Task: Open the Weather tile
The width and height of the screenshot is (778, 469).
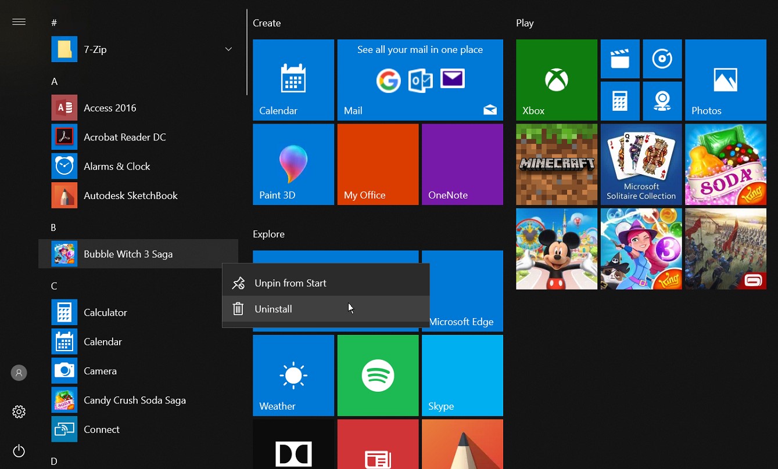Action: coord(293,376)
